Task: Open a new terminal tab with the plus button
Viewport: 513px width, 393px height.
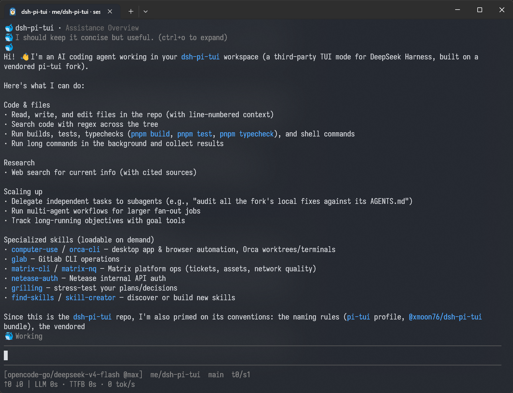Action: pyautogui.click(x=131, y=12)
